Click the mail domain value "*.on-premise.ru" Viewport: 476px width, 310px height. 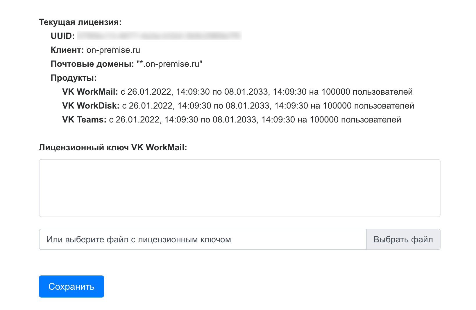(x=169, y=64)
